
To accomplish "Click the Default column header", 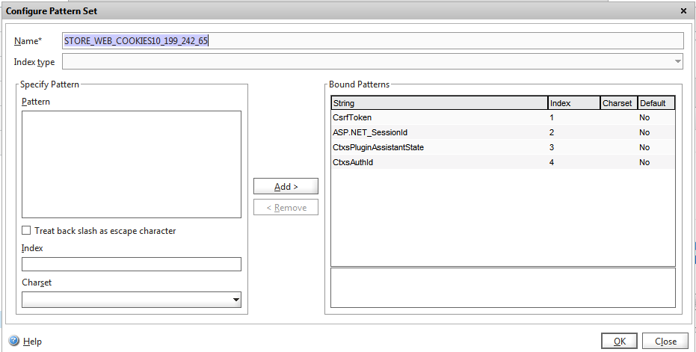I will [x=655, y=103].
